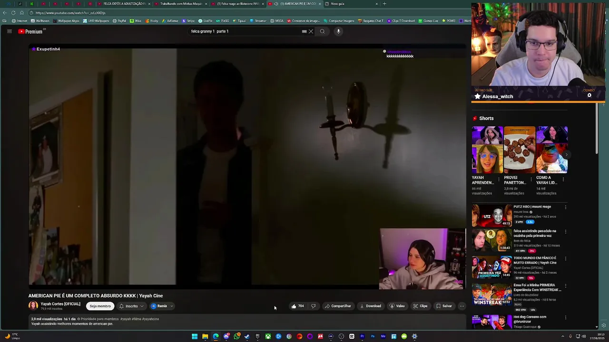609x342 pixels.
Task: Open a new tab with plus button
Action: (384, 4)
